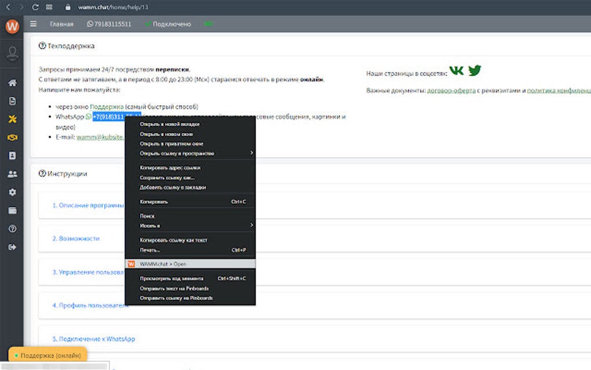This screenshot has height=370, width=591.
Task: Go to the home icon in sidebar
Action: click(12, 82)
